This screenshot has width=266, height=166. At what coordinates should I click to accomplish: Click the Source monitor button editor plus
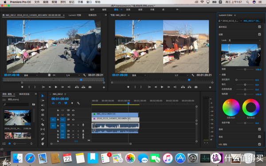[x=104, y=87]
